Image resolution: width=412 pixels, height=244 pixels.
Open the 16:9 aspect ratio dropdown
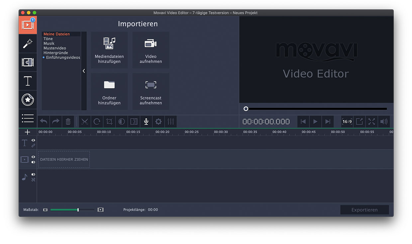pos(347,122)
